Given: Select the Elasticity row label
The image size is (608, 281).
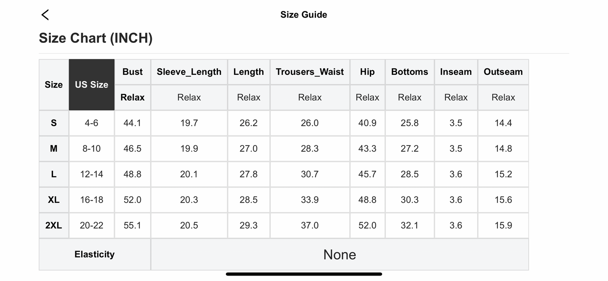Looking at the screenshot, I should click(x=95, y=254).
